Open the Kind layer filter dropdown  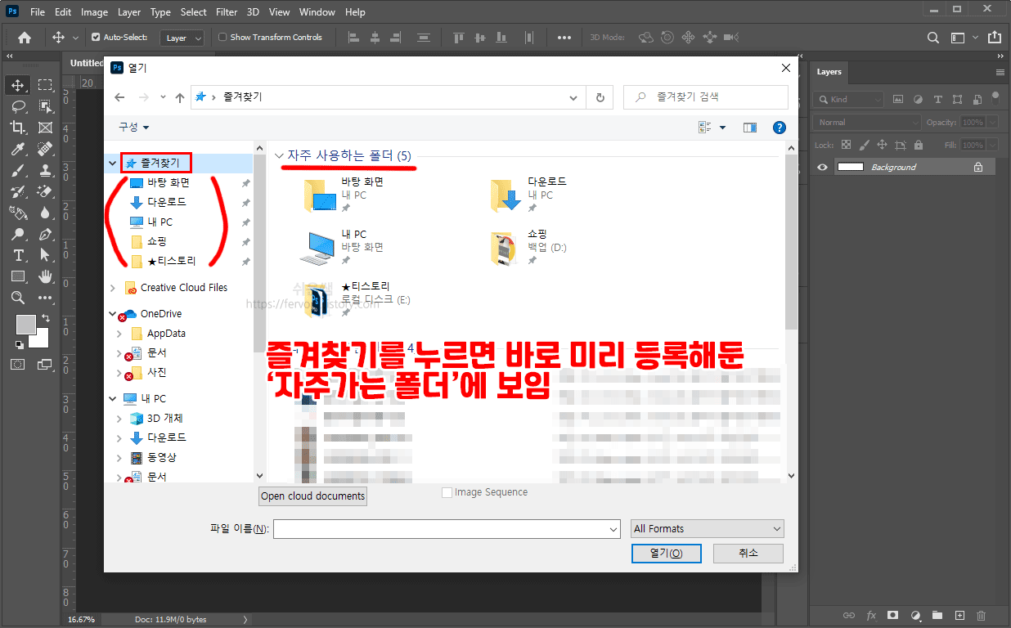[x=849, y=99]
